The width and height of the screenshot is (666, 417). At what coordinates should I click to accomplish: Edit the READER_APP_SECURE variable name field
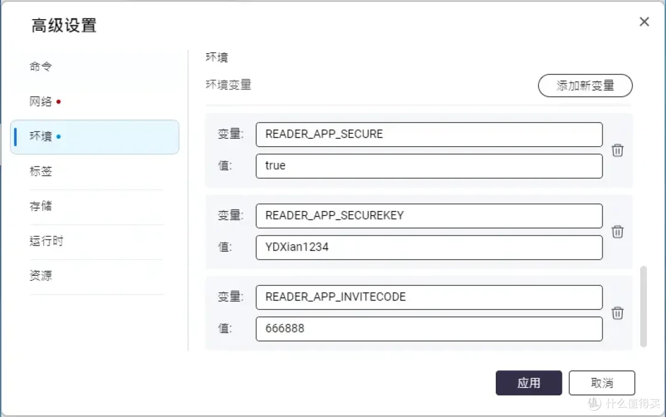click(429, 134)
